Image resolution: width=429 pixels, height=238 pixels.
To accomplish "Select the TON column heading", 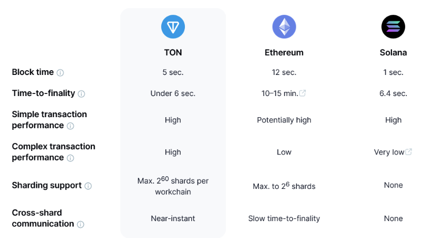I will click(x=173, y=53).
